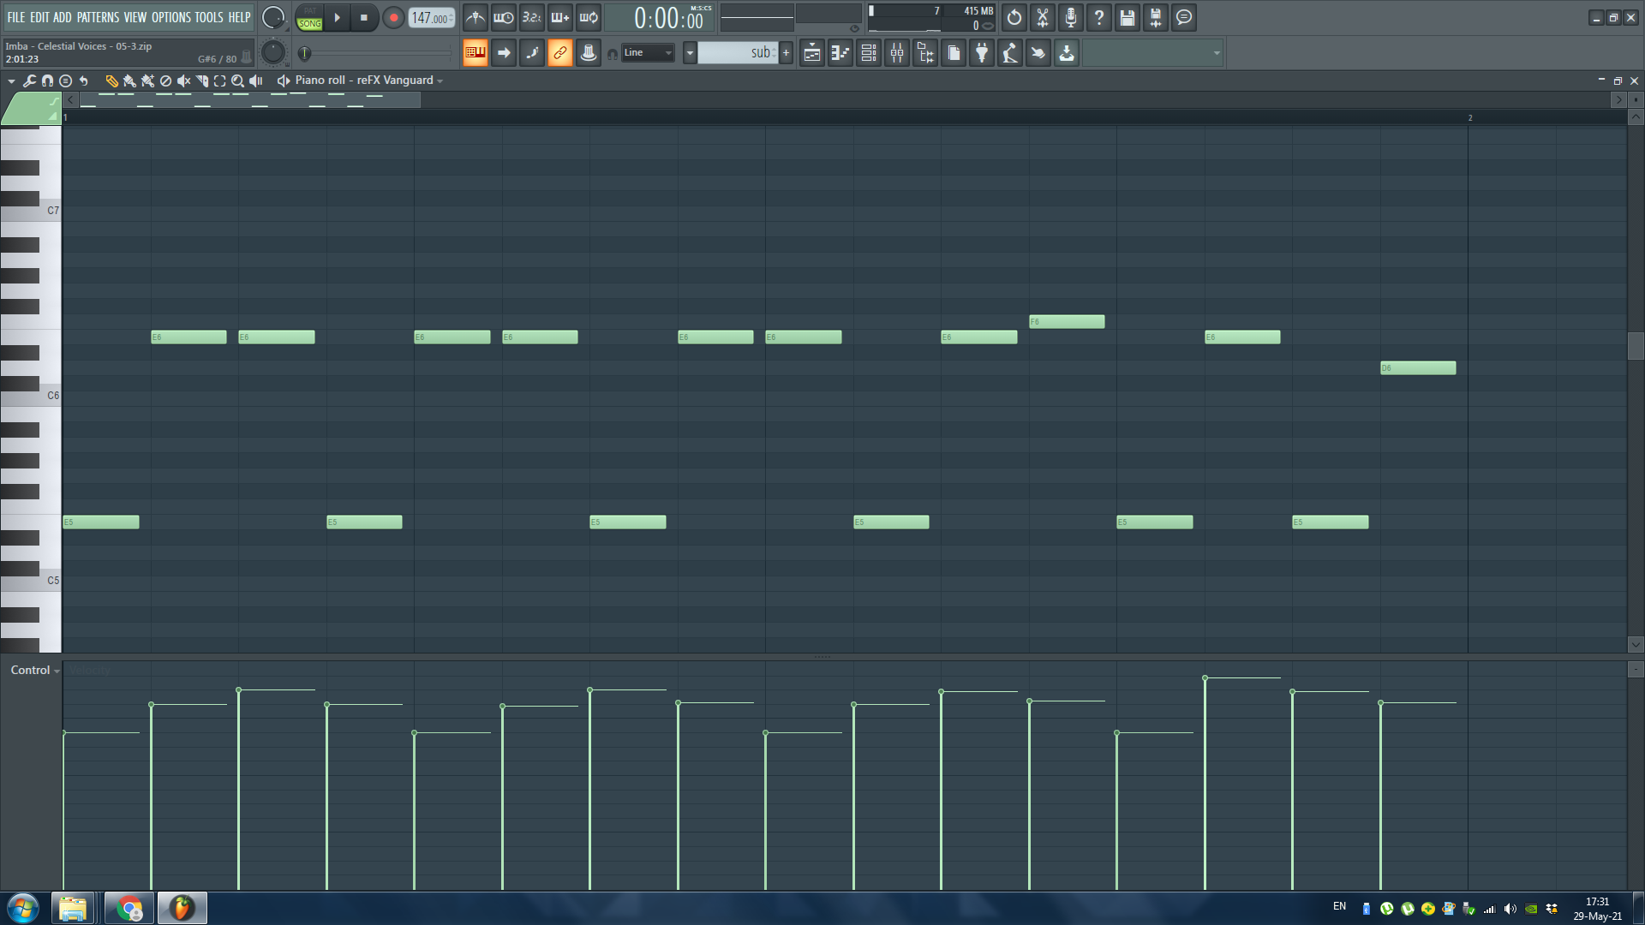
Task: Open piano roll magnet snap menu
Action: (x=48, y=81)
